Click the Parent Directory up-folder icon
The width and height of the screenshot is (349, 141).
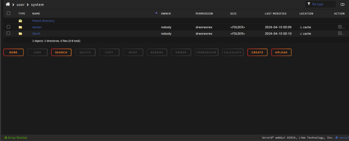21,21
